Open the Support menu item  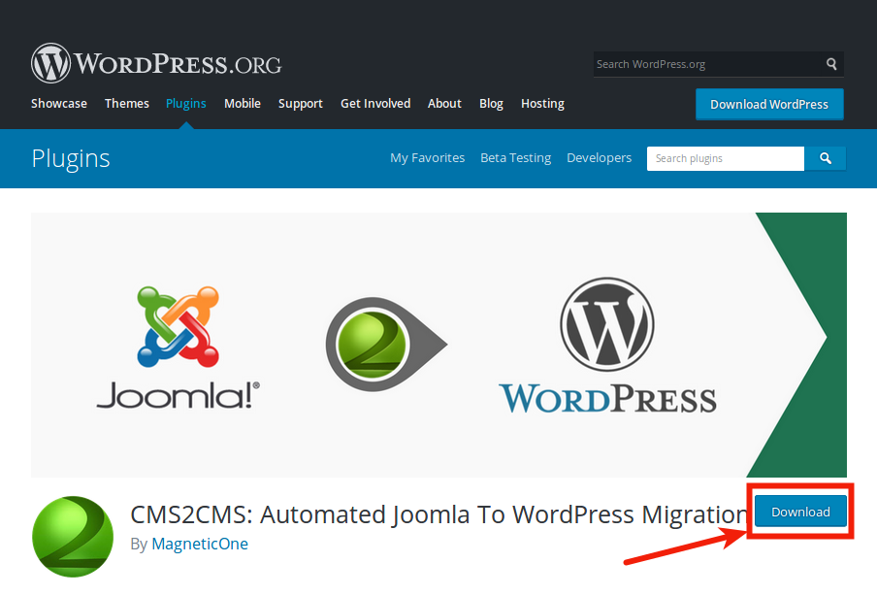click(301, 104)
